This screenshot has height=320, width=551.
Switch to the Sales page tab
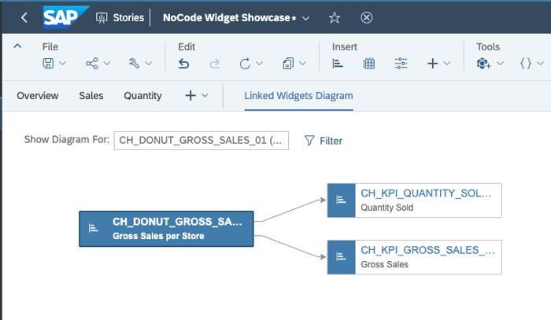point(91,96)
